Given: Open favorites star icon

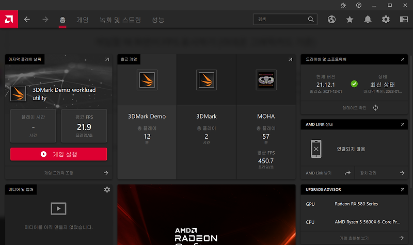Looking at the screenshot, I should point(350,19).
